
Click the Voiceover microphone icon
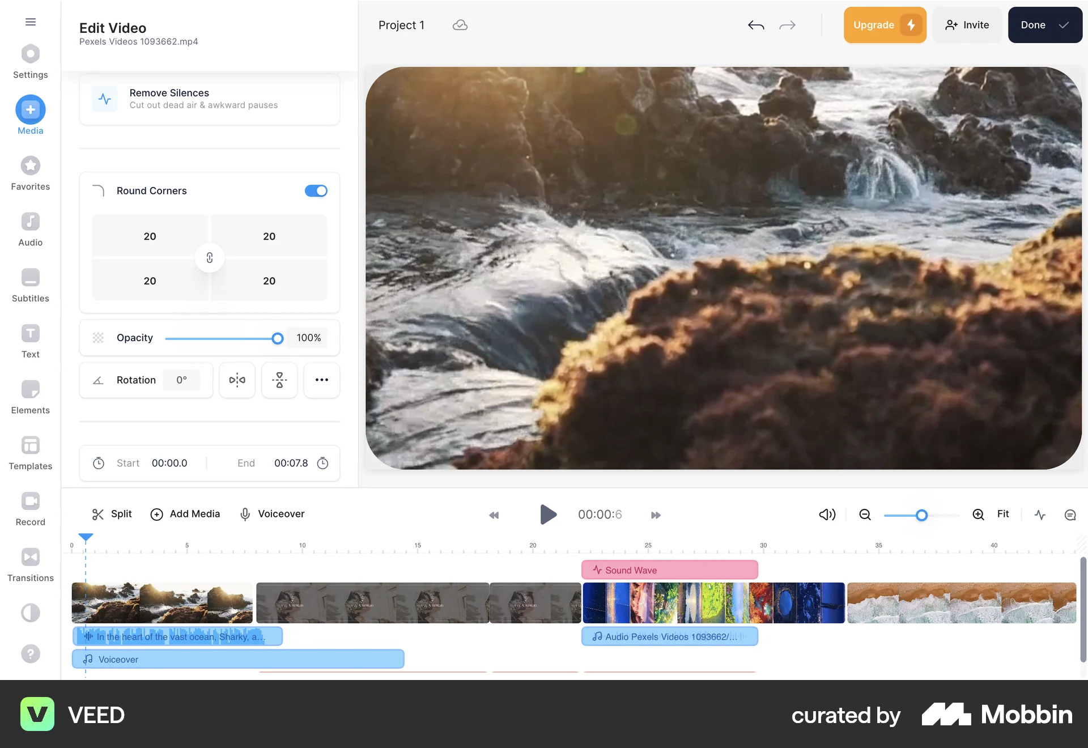(245, 514)
